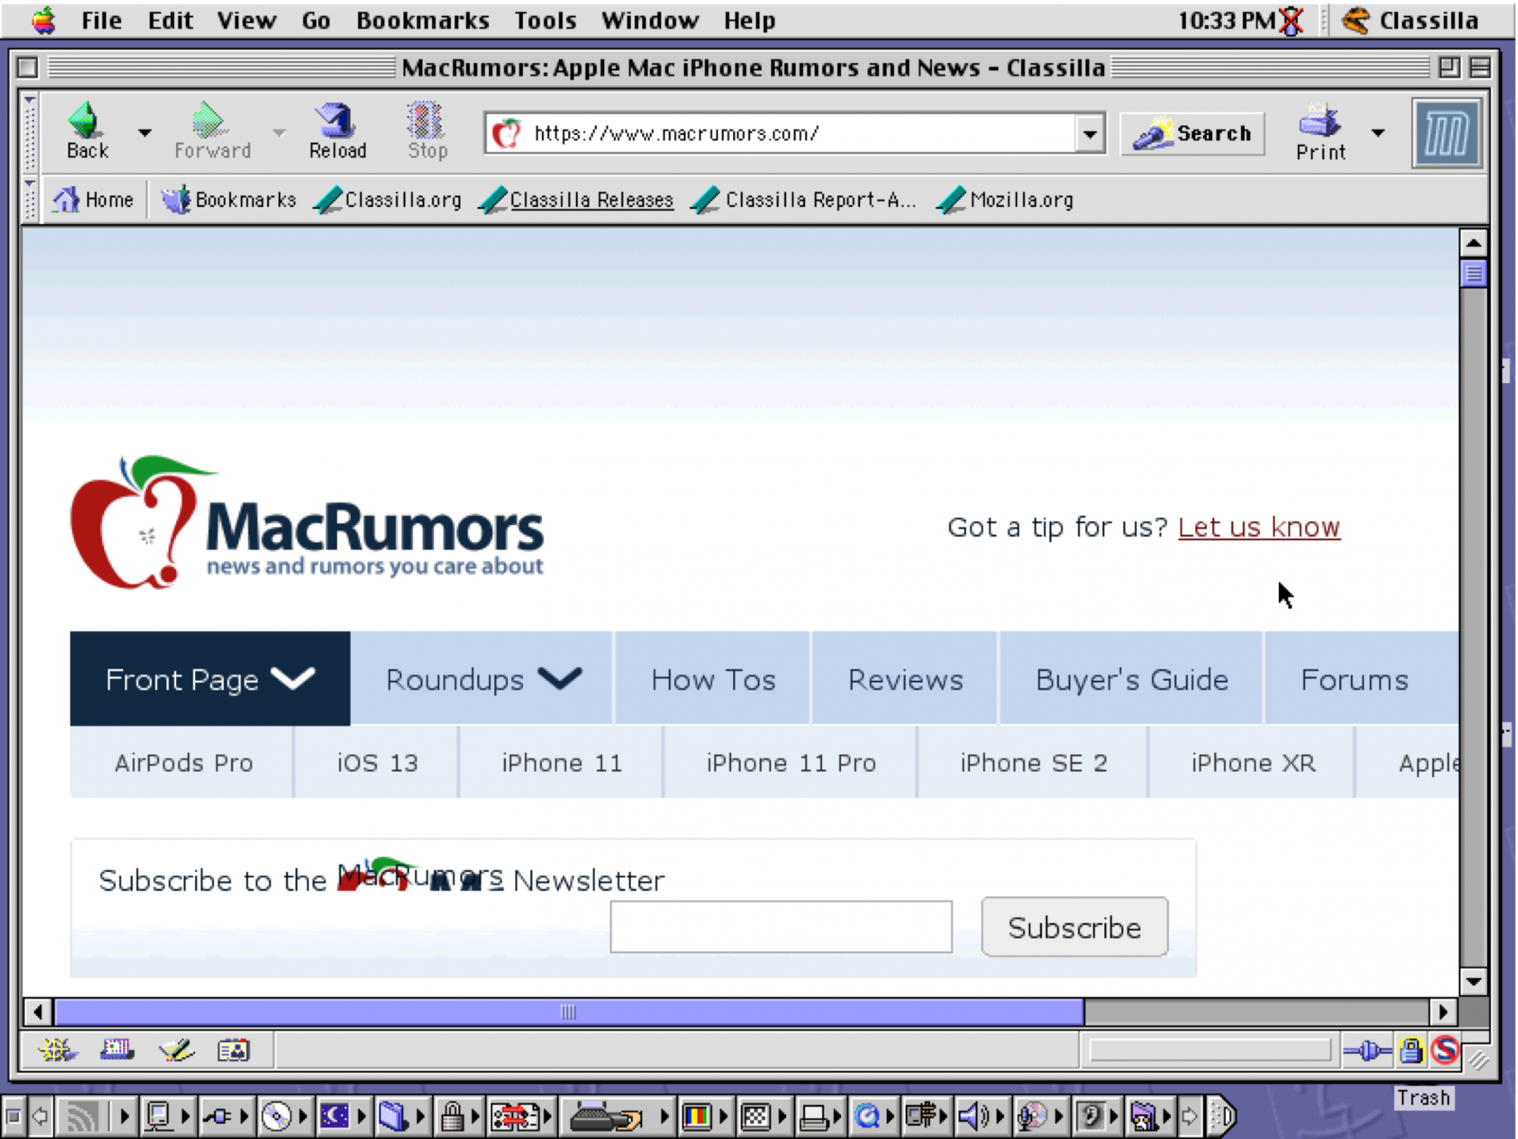This screenshot has height=1139, width=1518.
Task: Open the Forward history dropdown arrow
Action: 279,132
